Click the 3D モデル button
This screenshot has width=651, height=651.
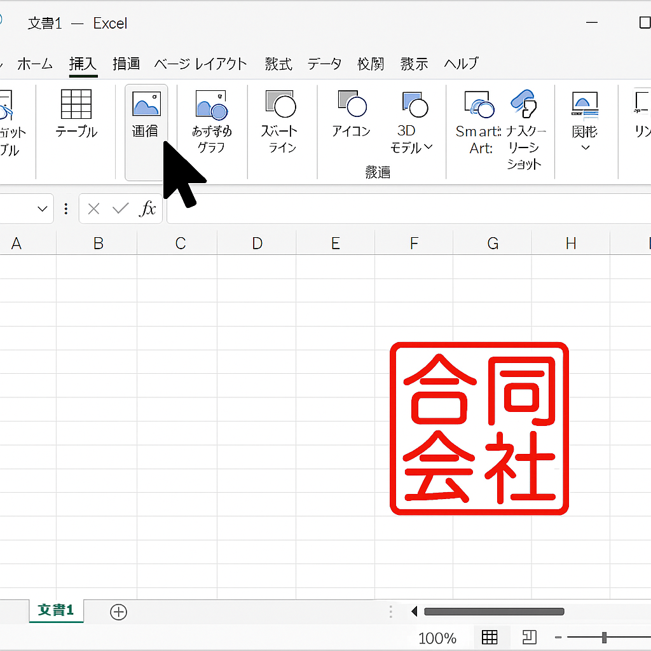point(411,121)
